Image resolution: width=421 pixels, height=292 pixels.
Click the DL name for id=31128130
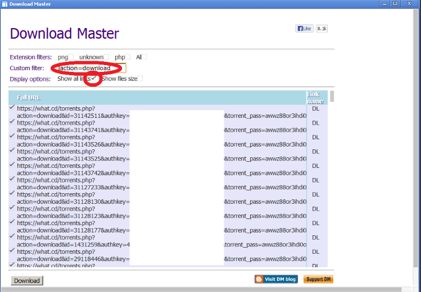click(x=315, y=194)
